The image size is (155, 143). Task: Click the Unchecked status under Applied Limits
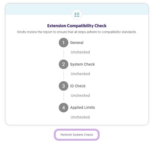80,117
